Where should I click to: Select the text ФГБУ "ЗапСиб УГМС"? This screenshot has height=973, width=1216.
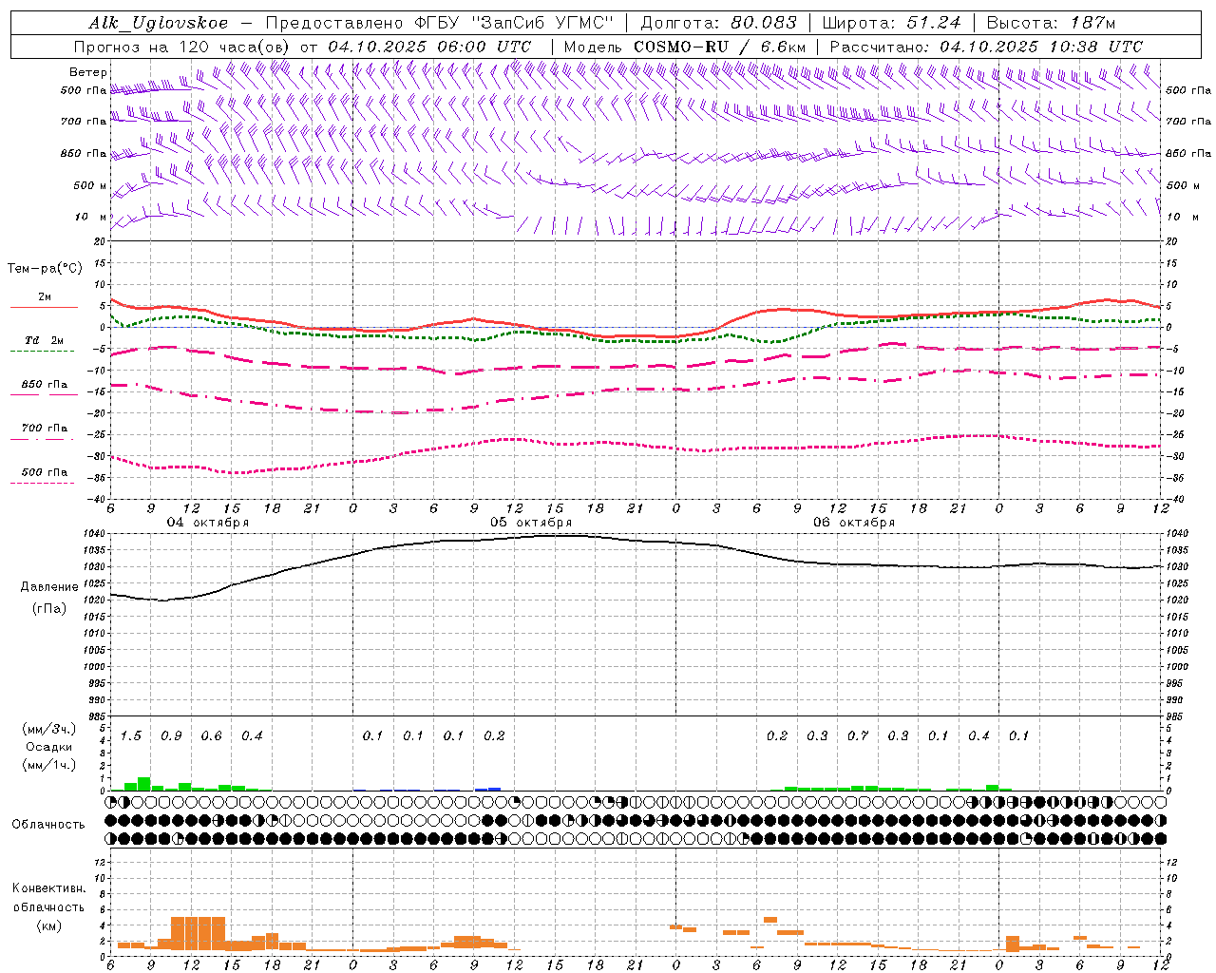513,23
